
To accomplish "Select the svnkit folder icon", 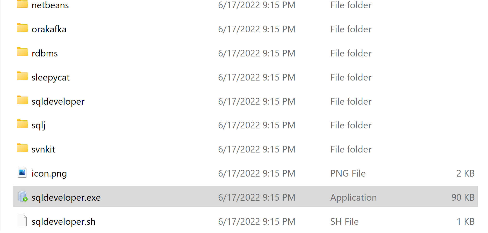I will pyautogui.click(x=22, y=148).
